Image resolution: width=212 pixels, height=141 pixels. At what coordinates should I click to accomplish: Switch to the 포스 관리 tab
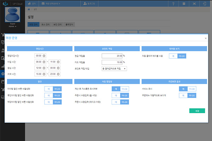pyautogui.click(x=45, y=25)
